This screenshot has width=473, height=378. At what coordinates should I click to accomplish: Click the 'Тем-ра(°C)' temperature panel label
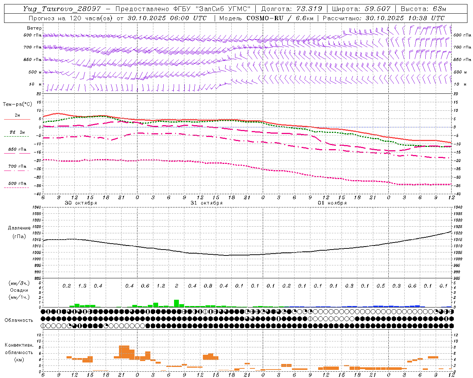point(17,104)
